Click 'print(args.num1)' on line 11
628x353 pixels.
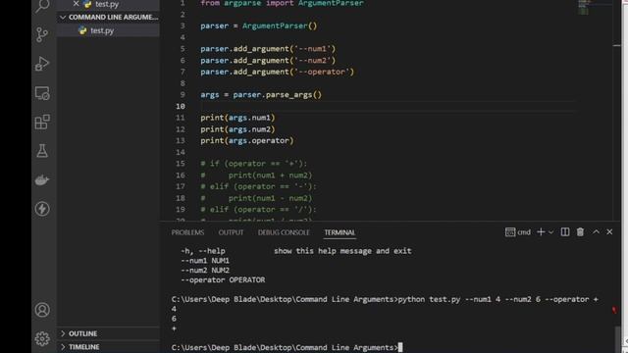pyautogui.click(x=237, y=118)
